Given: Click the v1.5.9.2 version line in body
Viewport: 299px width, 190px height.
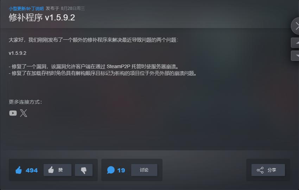Looking at the screenshot, I should coord(18,53).
